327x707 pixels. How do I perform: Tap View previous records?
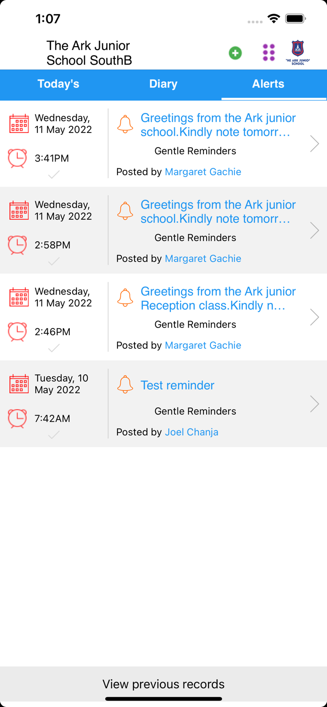[163, 684]
